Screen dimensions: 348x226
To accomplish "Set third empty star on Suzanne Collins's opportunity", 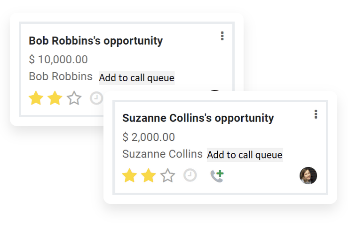I will (167, 176).
